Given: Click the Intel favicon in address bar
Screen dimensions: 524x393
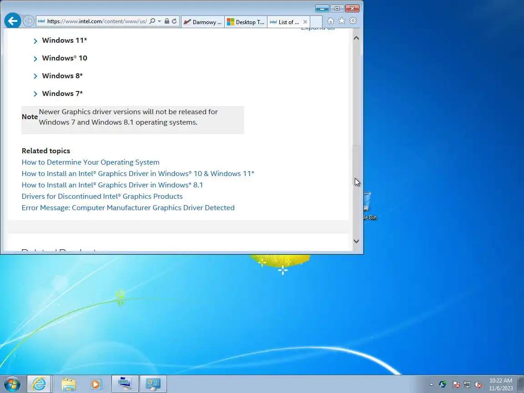Looking at the screenshot, I should (41, 21).
